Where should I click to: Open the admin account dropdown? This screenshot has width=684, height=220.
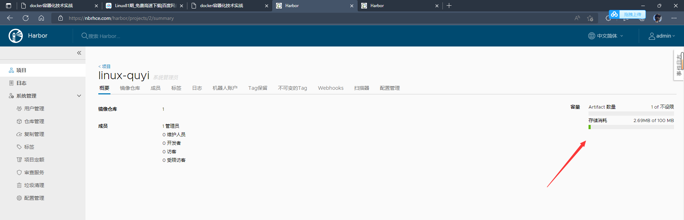click(662, 36)
